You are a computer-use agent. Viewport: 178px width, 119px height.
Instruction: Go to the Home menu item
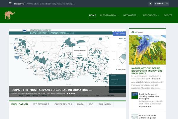point(93,15)
